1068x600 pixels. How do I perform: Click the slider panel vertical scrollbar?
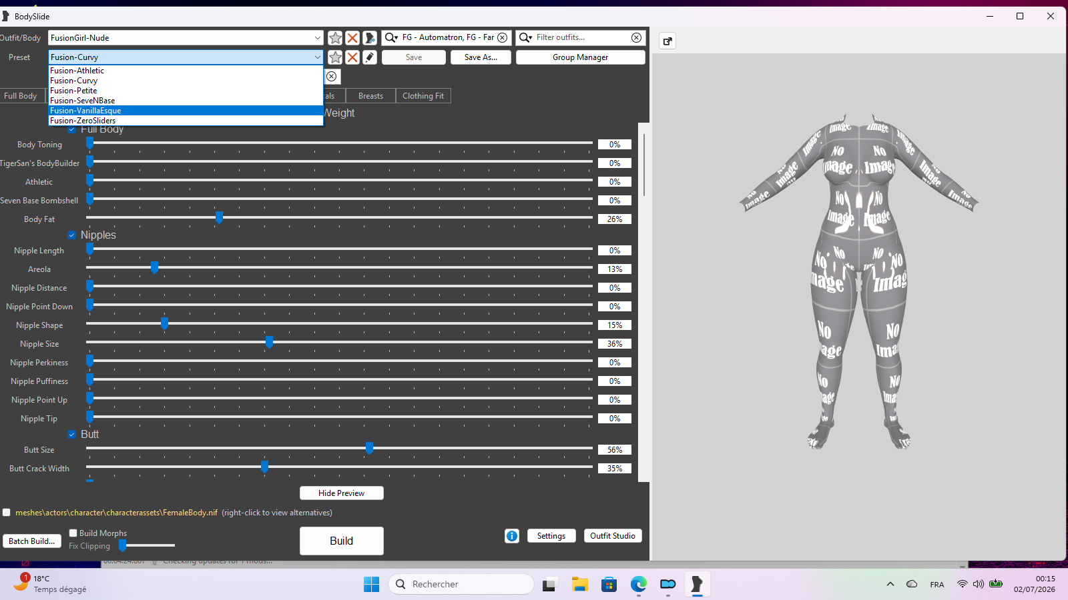[644, 165]
